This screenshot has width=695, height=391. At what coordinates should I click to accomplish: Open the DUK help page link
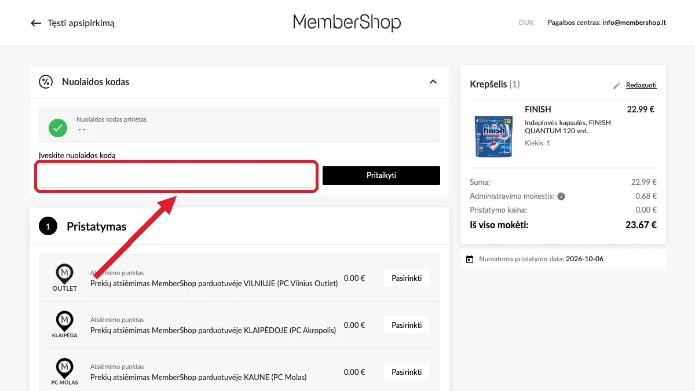526,23
